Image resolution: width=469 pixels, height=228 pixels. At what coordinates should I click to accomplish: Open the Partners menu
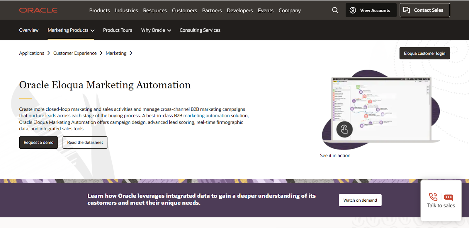pyautogui.click(x=212, y=11)
